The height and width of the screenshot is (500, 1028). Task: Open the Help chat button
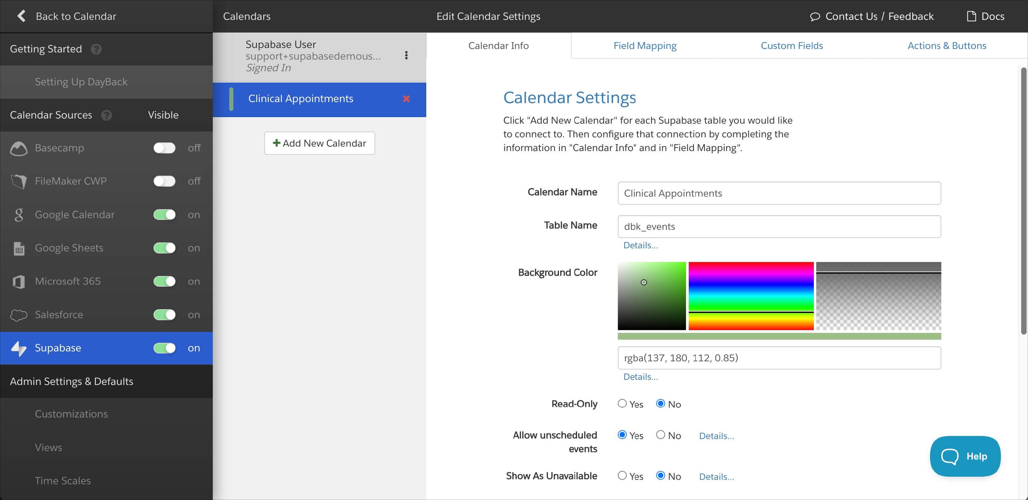(965, 456)
